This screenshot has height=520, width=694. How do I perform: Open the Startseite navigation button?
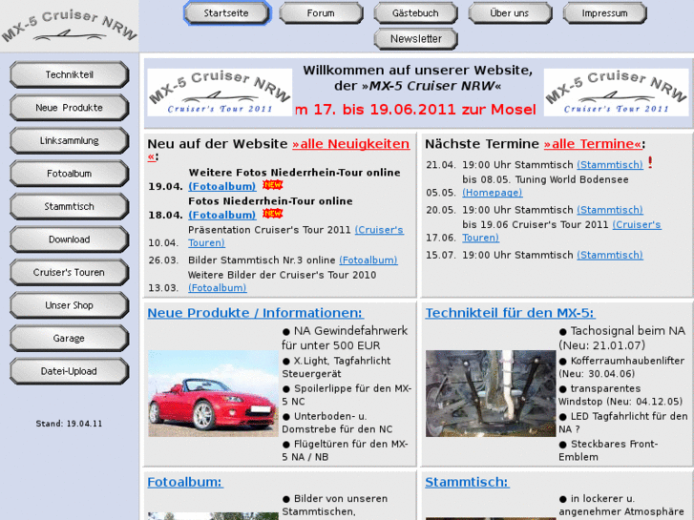[226, 13]
